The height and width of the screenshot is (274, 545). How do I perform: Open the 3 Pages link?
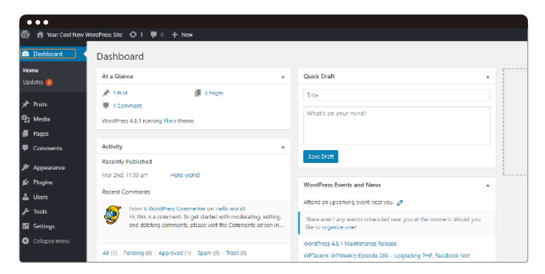214,93
